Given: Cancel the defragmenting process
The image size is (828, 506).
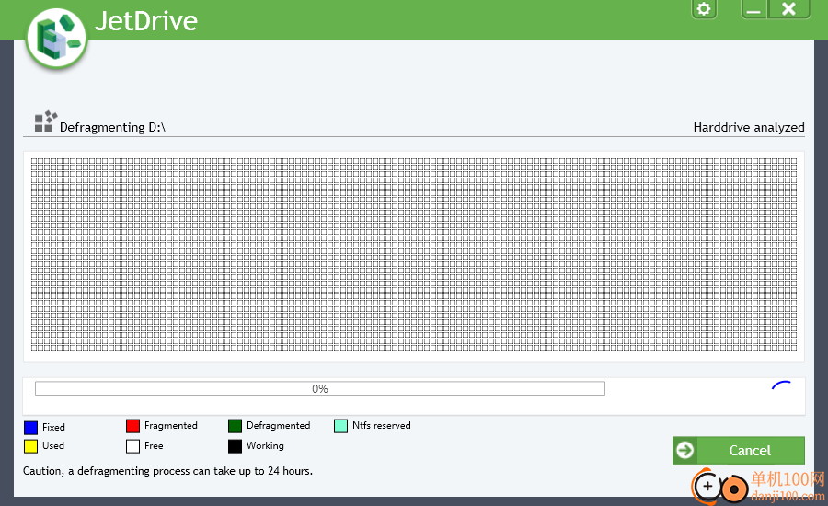Looking at the screenshot, I should click(x=738, y=451).
